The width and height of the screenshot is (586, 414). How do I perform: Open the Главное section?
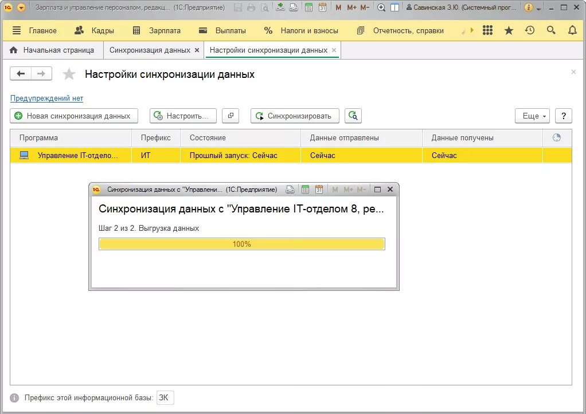[43, 30]
